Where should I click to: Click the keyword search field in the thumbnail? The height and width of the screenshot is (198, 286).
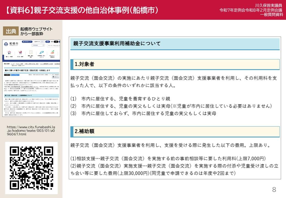(54, 45)
